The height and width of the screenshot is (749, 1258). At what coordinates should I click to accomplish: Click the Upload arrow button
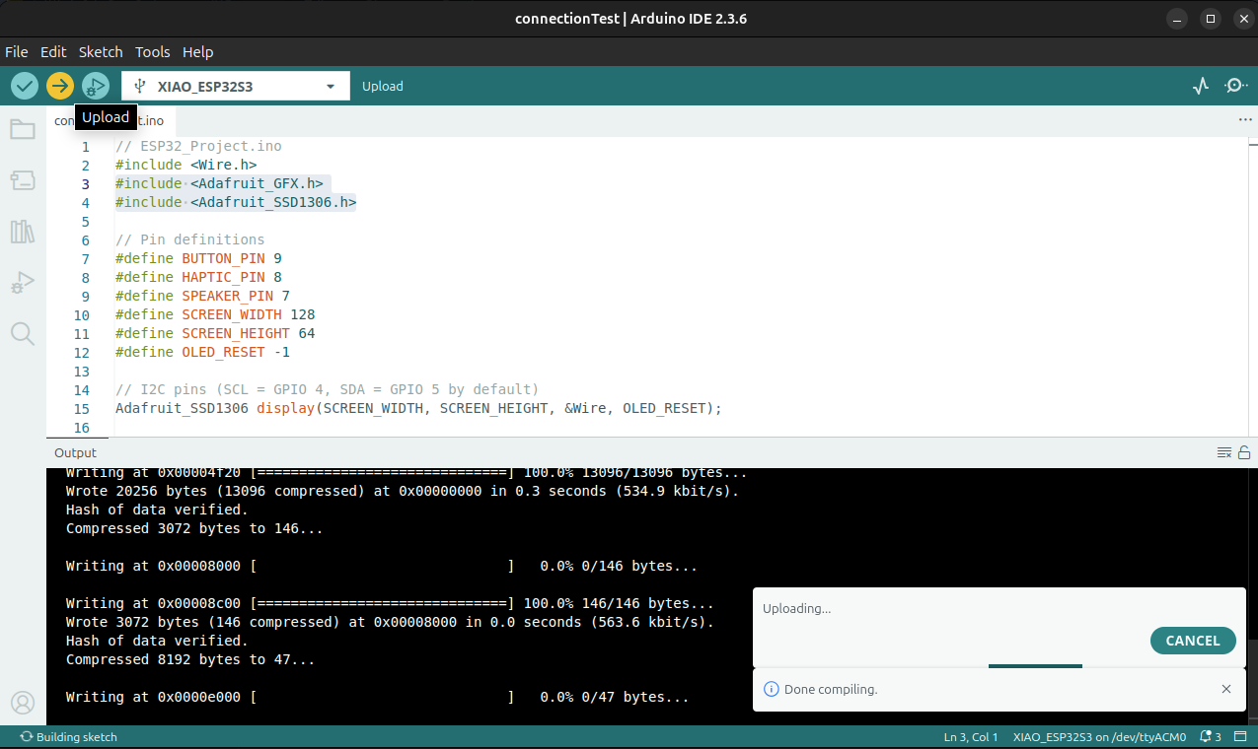pyautogui.click(x=60, y=86)
